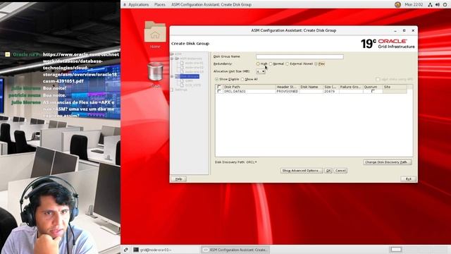Choose Show All disks option
Screen dimensions: 451x254
click(242, 79)
